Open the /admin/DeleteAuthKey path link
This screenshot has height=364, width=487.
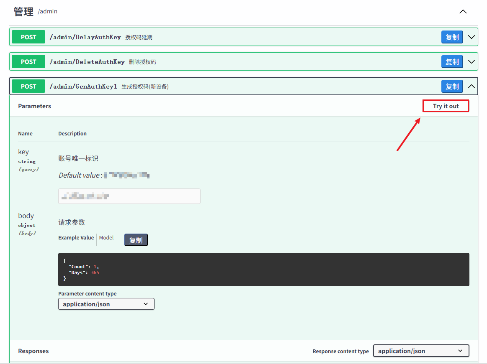87,62
